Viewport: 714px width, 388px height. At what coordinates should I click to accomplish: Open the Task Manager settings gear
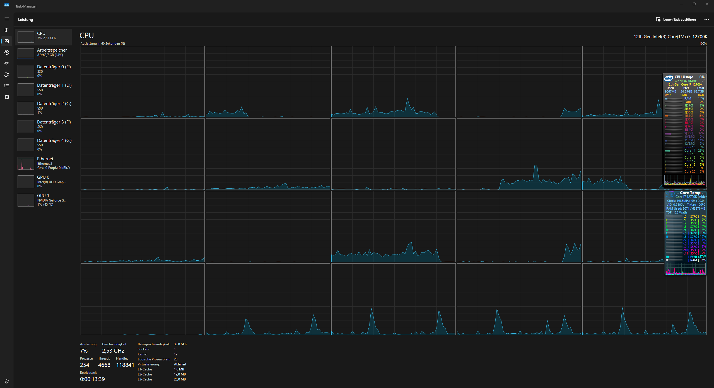[7, 381]
